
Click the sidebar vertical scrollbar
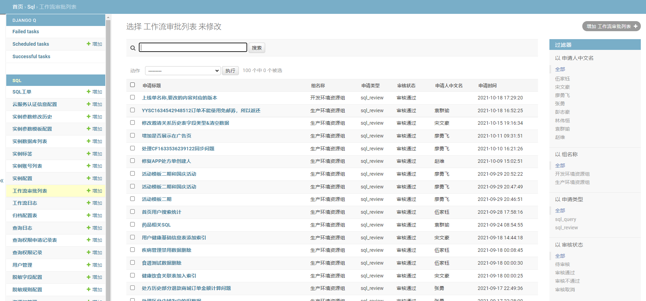(x=108, y=156)
